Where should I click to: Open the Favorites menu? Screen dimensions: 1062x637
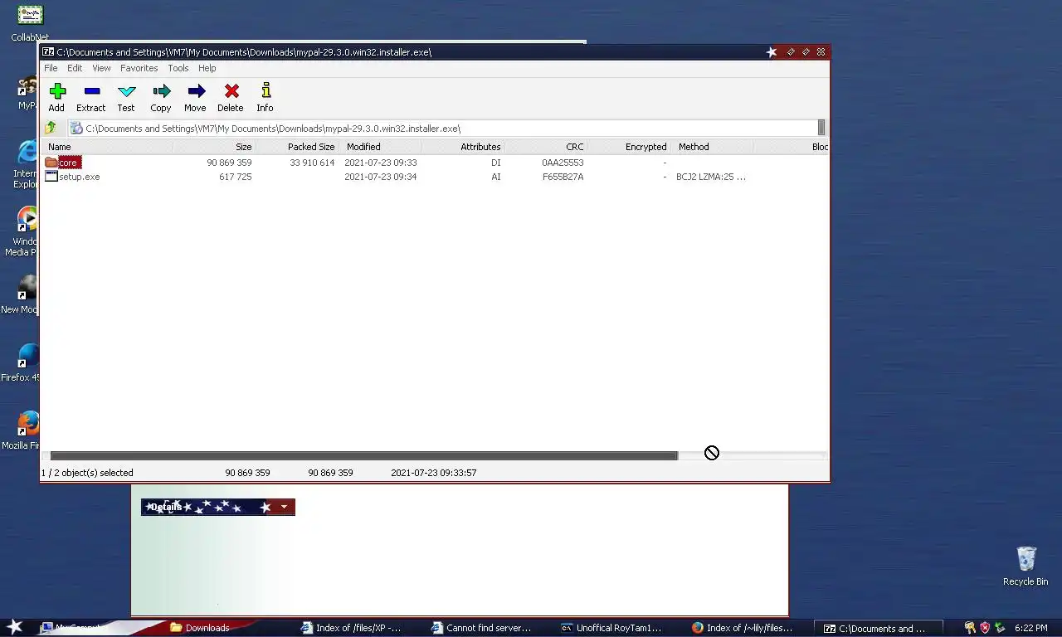pos(139,68)
